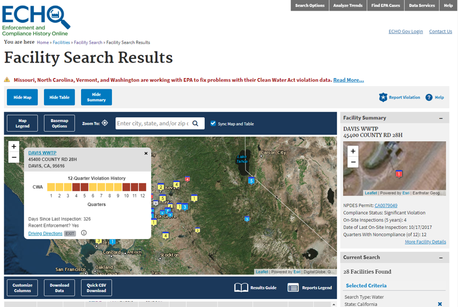
Task: Open Basemap Options
Action: click(59, 123)
